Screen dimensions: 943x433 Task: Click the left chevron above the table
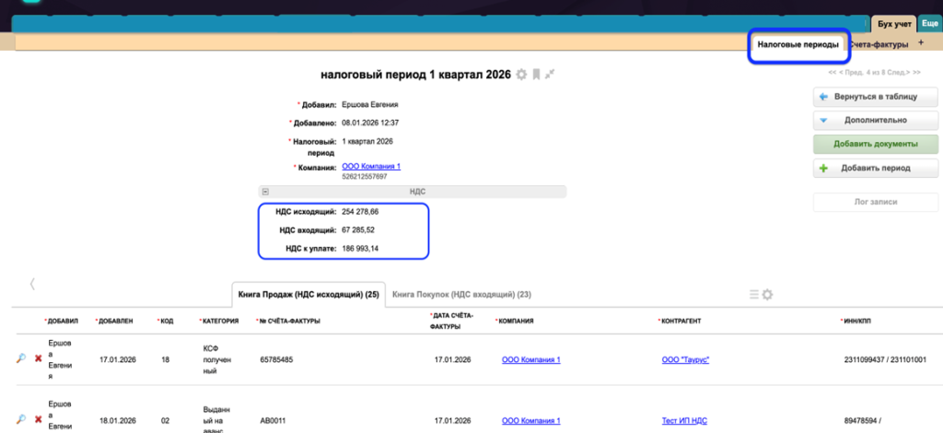pyautogui.click(x=32, y=284)
